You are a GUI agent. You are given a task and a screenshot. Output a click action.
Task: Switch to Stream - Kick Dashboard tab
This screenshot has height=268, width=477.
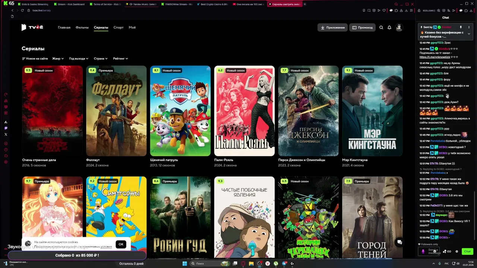point(69,4)
